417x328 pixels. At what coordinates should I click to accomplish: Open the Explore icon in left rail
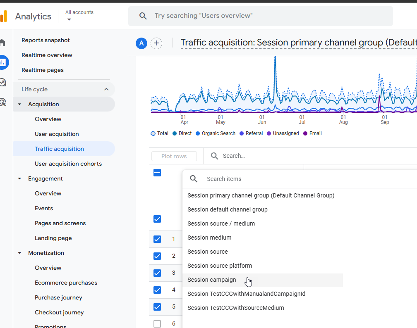click(3, 82)
